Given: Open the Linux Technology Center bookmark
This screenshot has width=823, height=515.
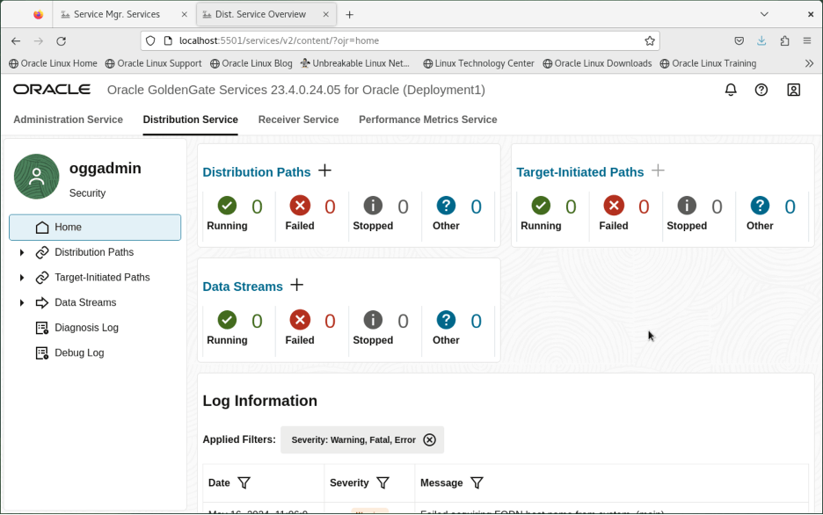Looking at the screenshot, I should 478,63.
